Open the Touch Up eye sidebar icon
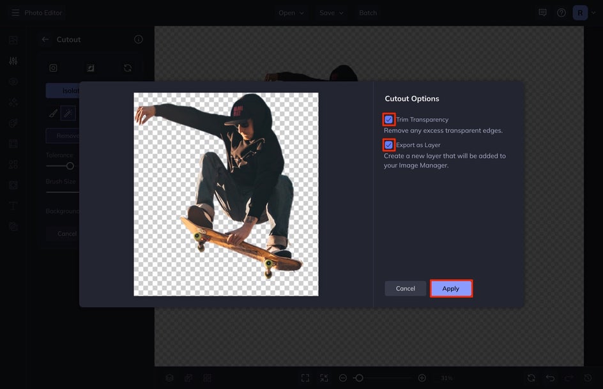Viewport: 603px width, 389px height. tap(13, 82)
